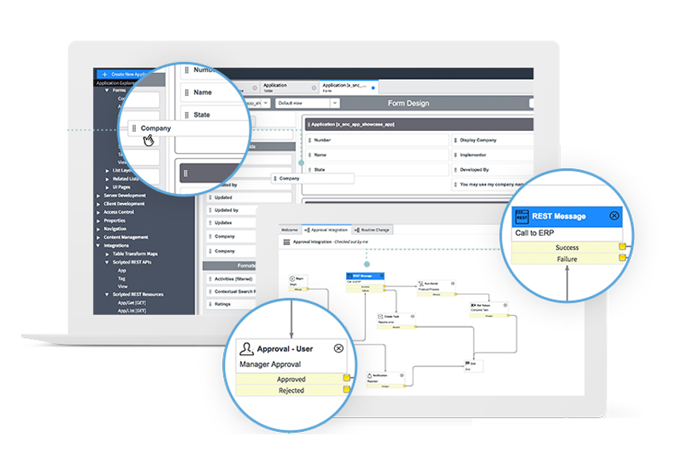The height and width of the screenshot is (474, 681).
Task: Click the Create Task activity icon
Action: coord(380,316)
